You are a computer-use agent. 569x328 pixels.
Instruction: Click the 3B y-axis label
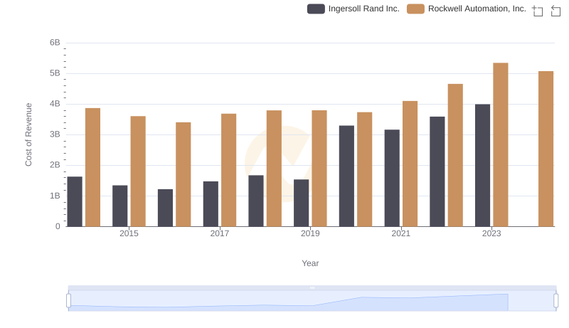click(55, 134)
